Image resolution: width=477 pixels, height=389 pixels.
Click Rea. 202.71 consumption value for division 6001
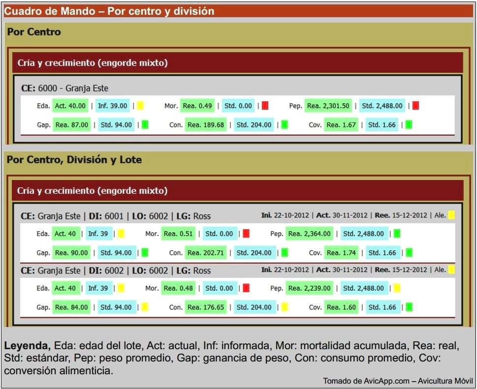click(206, 253)
